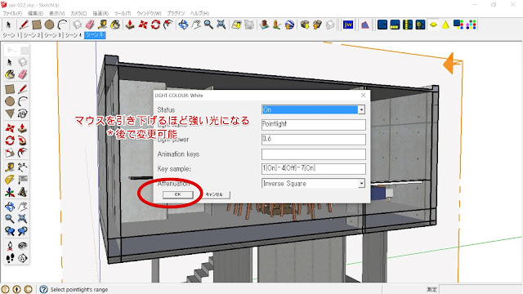Click the Light power input field

click(x=314, y=140)
